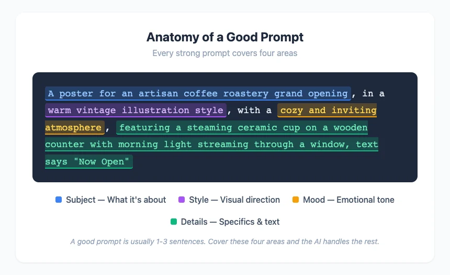Click the "Anatomy of a Good Prompt" heading

[x=225, y=38]
